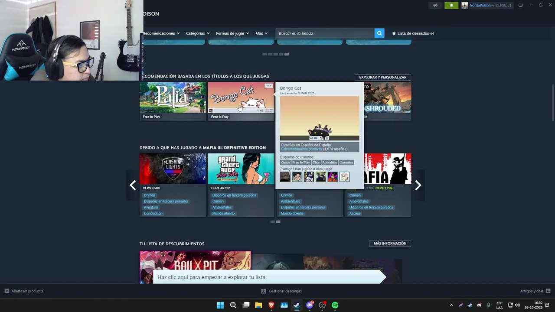
Task: Open Gestionar descargas
Action: coord(281,291)
